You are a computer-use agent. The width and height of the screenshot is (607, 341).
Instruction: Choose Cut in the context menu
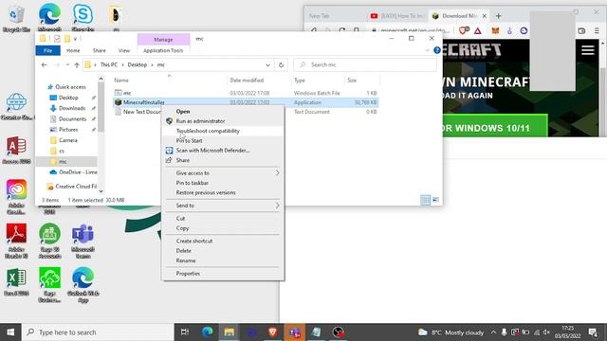223,219
